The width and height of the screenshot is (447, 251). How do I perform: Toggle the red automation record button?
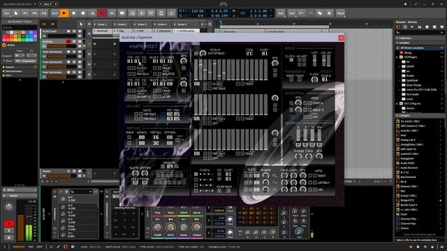101,13
